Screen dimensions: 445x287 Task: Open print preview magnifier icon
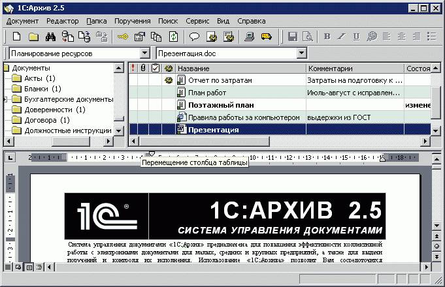coord(308,37)
